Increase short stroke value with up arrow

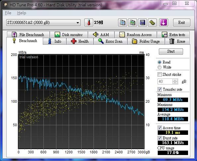point(175,80)
